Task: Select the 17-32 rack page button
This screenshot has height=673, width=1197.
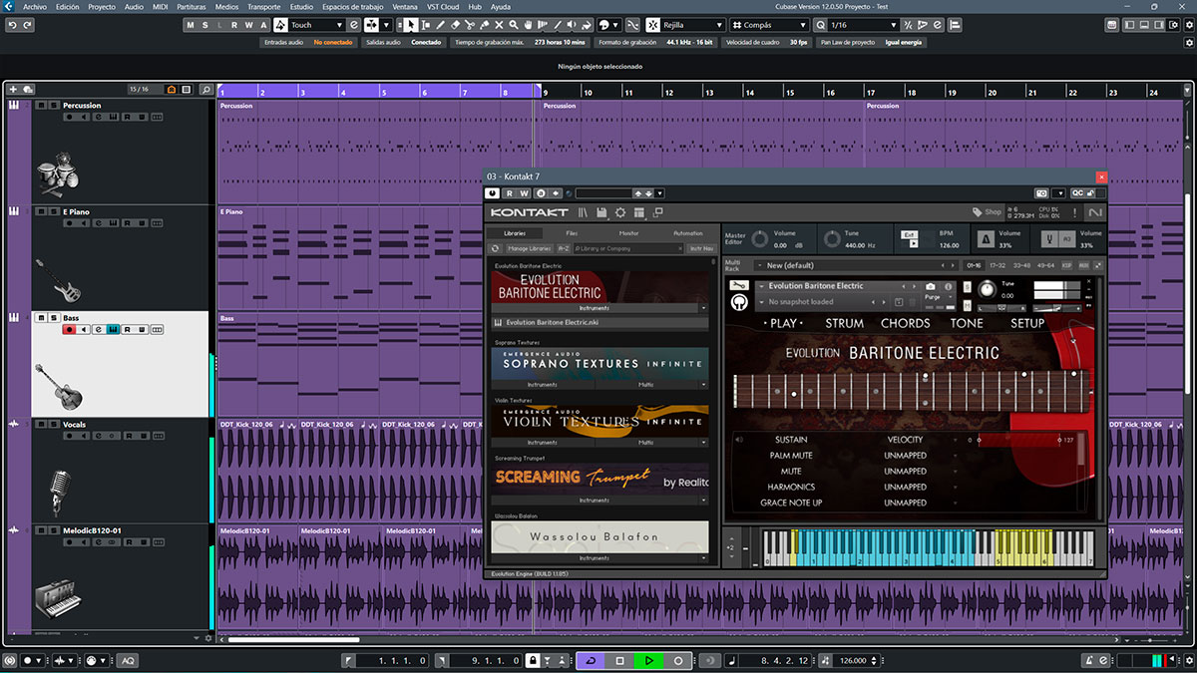Action: pos(997,265)
